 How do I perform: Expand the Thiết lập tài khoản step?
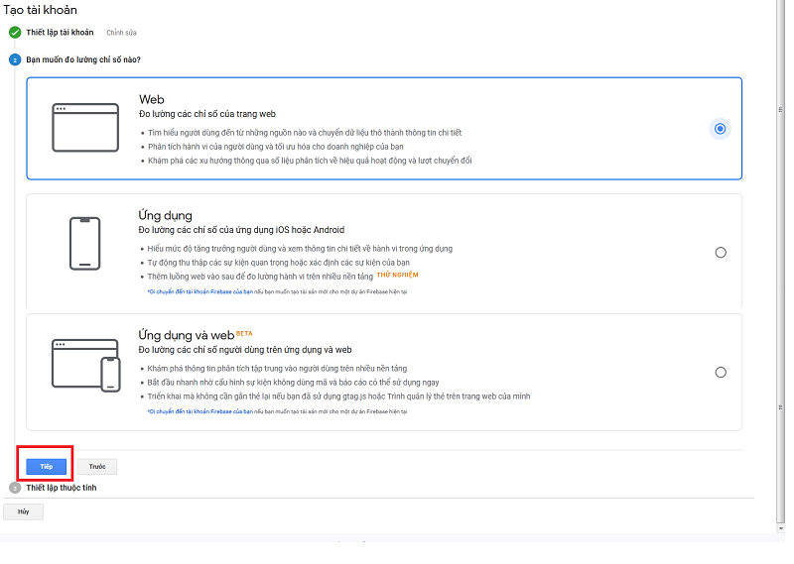tap(60, 33)
